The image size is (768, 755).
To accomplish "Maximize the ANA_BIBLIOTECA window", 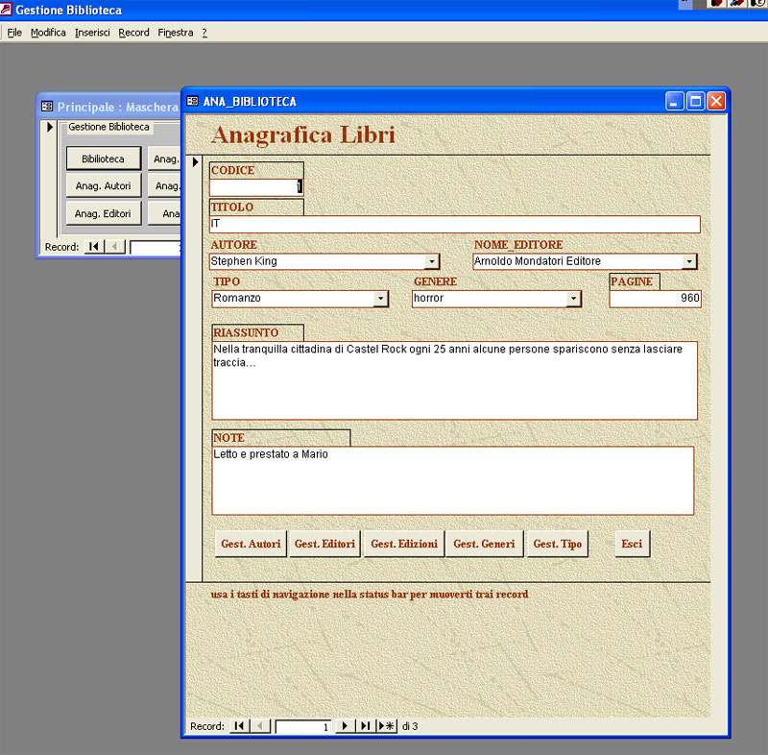I will tap(695, 102).
